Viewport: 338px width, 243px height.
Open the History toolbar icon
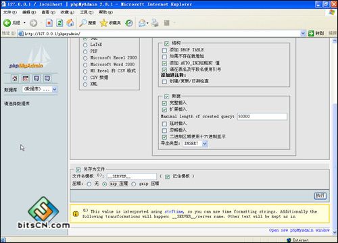(129, 23)
